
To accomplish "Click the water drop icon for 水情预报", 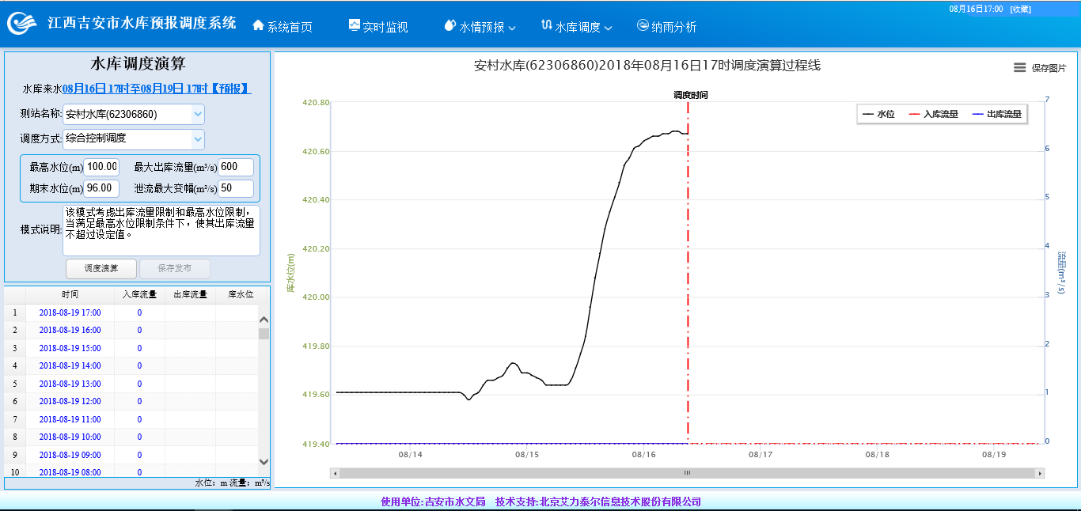I will tap(450, 25).
